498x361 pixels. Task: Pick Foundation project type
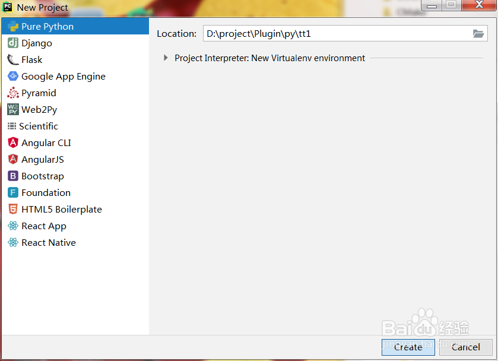(75, 192)
